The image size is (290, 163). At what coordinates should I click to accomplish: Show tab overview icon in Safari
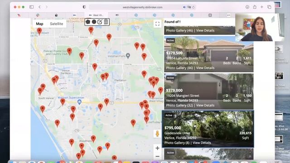(x=269, y=7)
